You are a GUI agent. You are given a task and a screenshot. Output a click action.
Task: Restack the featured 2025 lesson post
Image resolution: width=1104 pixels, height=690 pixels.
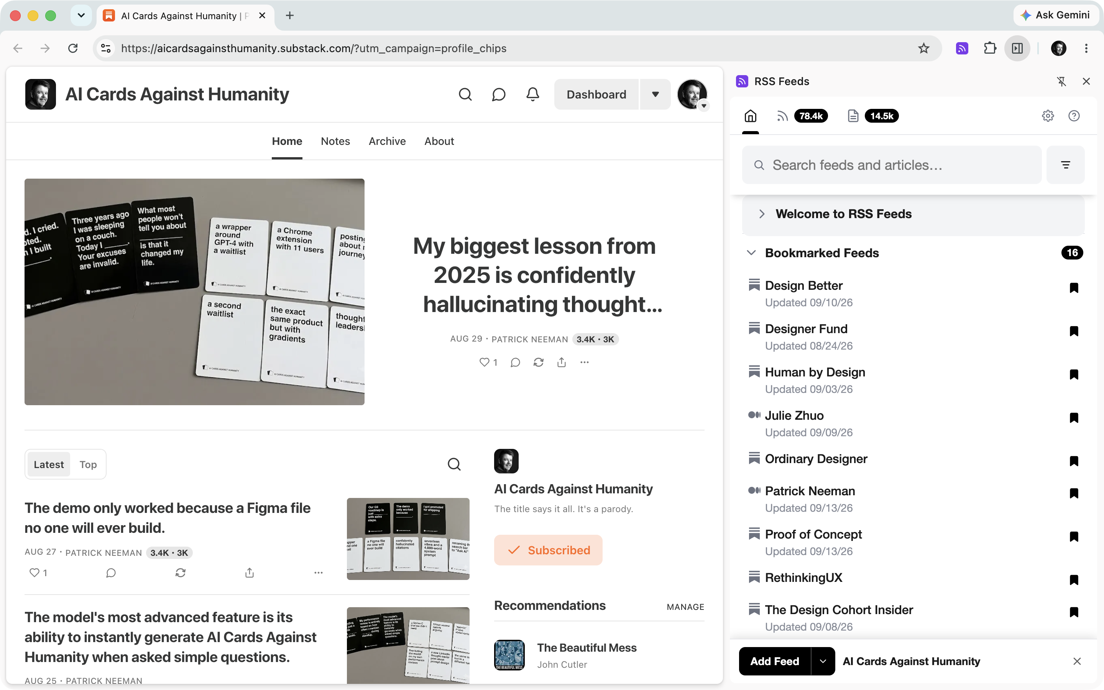[538, 362]
